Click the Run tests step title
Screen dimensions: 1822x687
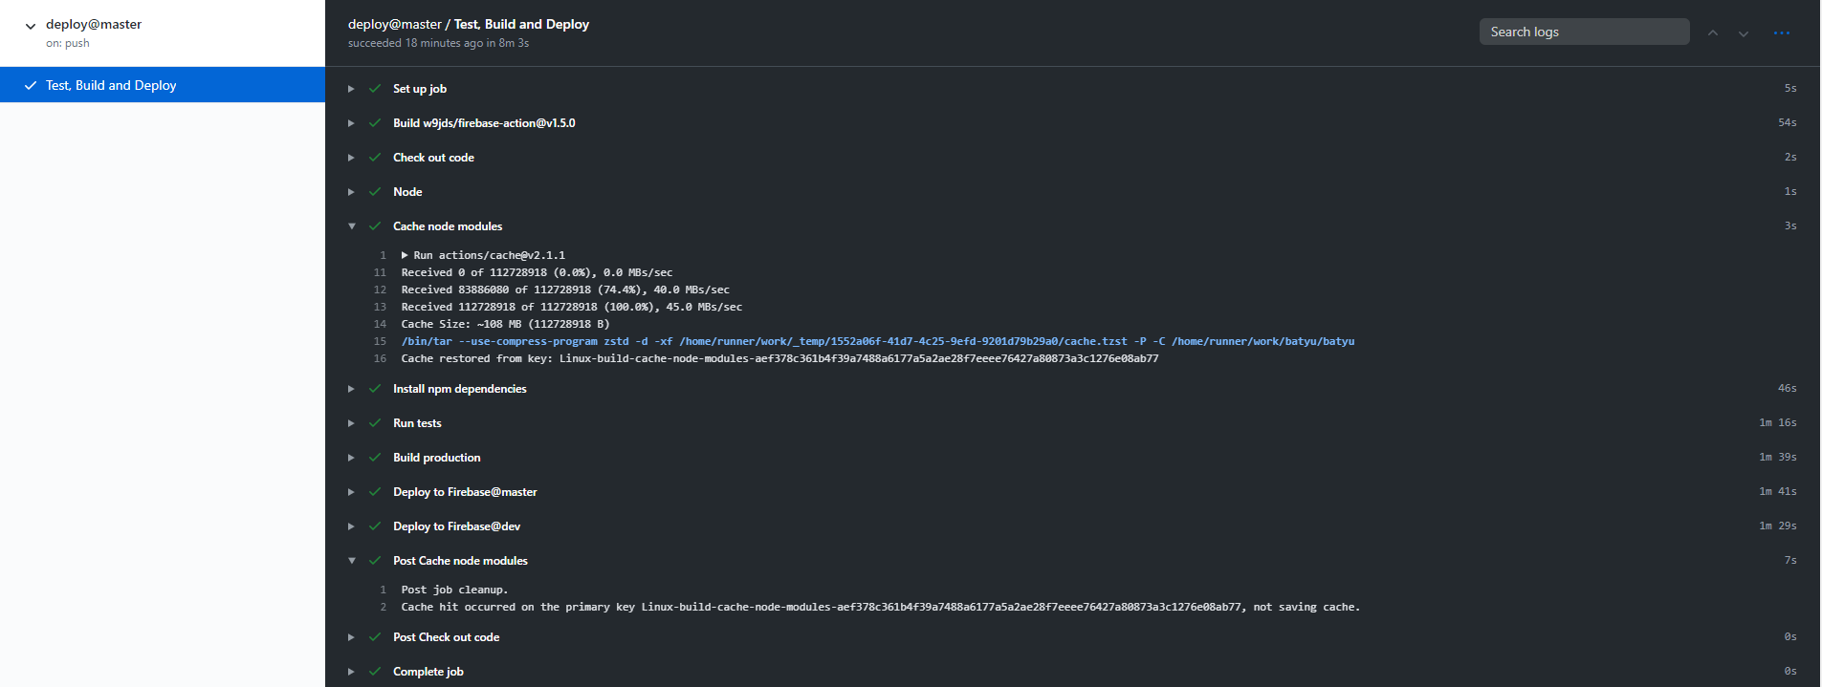(x=417, y=423)
